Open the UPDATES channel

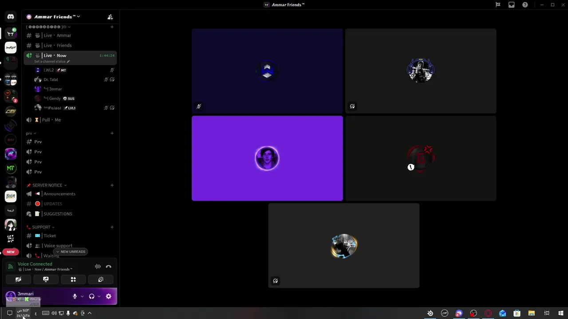click(x=70, y=204)
